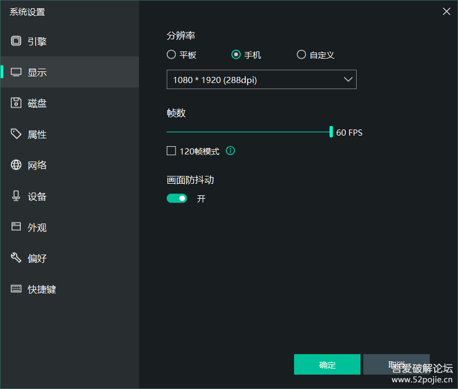Viewport: 458px width, 389px height.
Task: Go to the 网络 settings section
Action: pos(70,165)
